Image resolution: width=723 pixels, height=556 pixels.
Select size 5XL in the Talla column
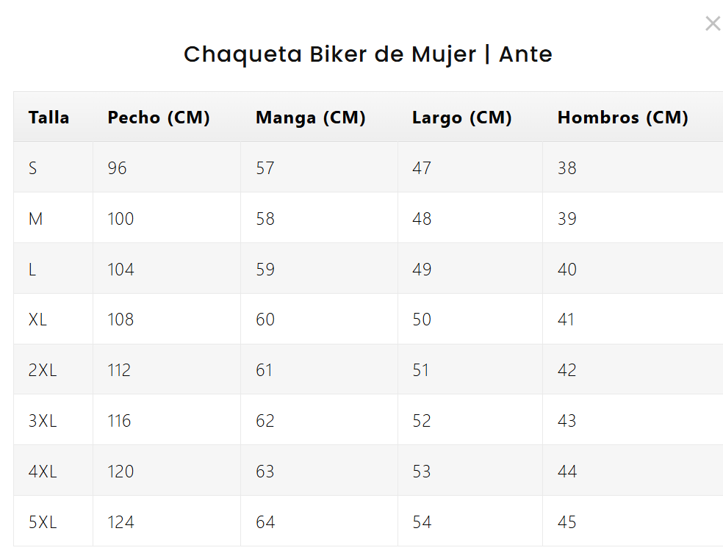click(42, 521)
